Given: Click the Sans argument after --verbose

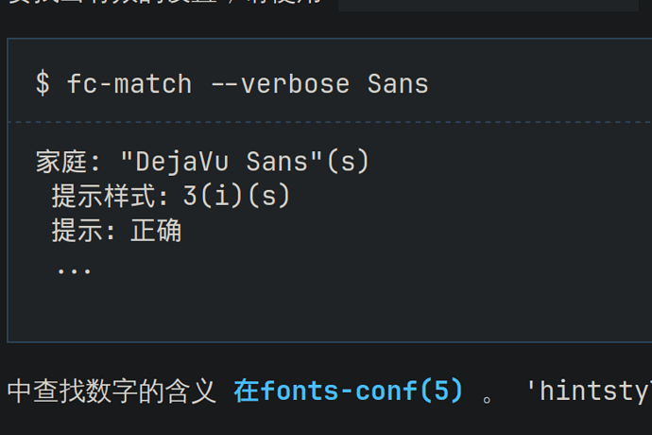Looking at the screenshot, I should (398, 83).
